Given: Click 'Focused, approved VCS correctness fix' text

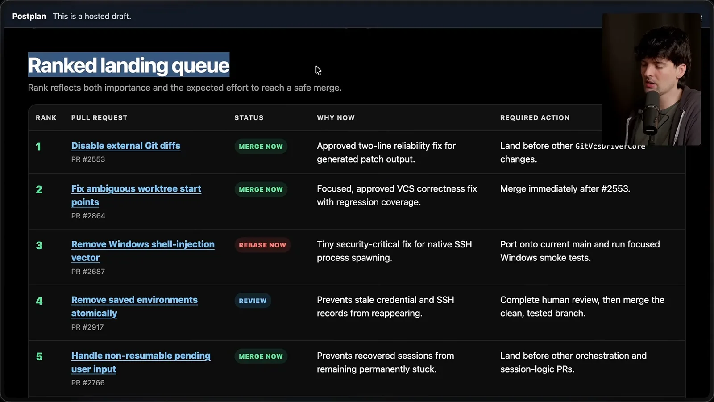Looking at the screenshot, I should tap(397, 189).
